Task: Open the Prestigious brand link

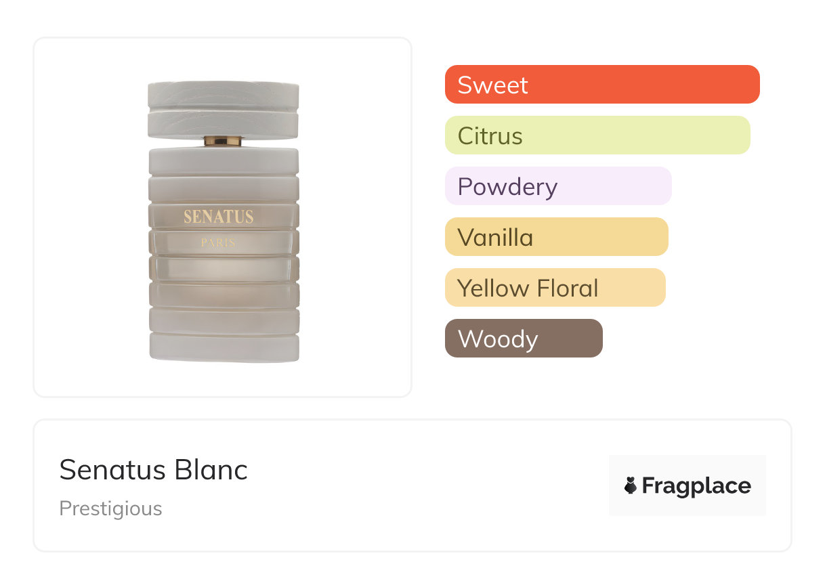Action: pos(110,508)
